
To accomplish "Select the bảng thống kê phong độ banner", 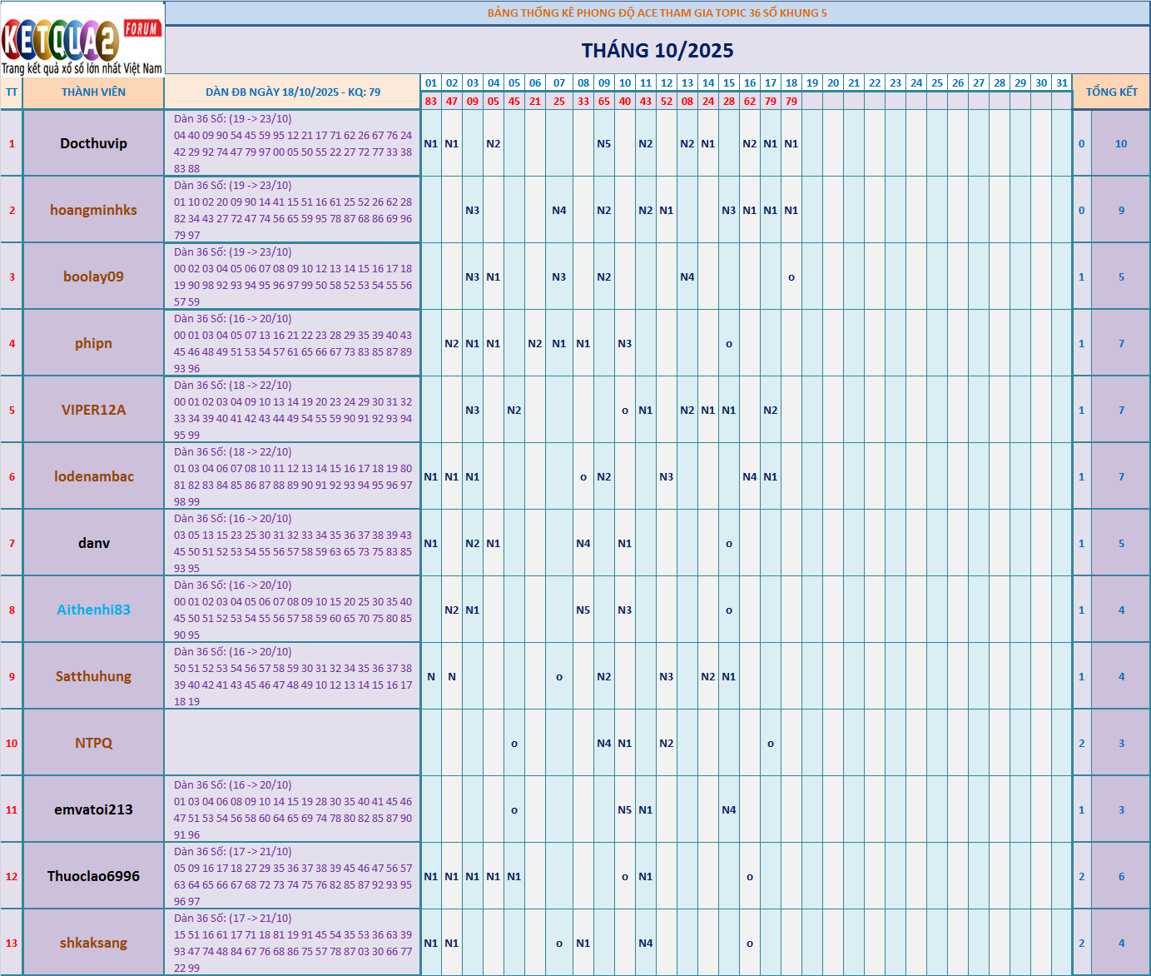I will tap(657, 13).
